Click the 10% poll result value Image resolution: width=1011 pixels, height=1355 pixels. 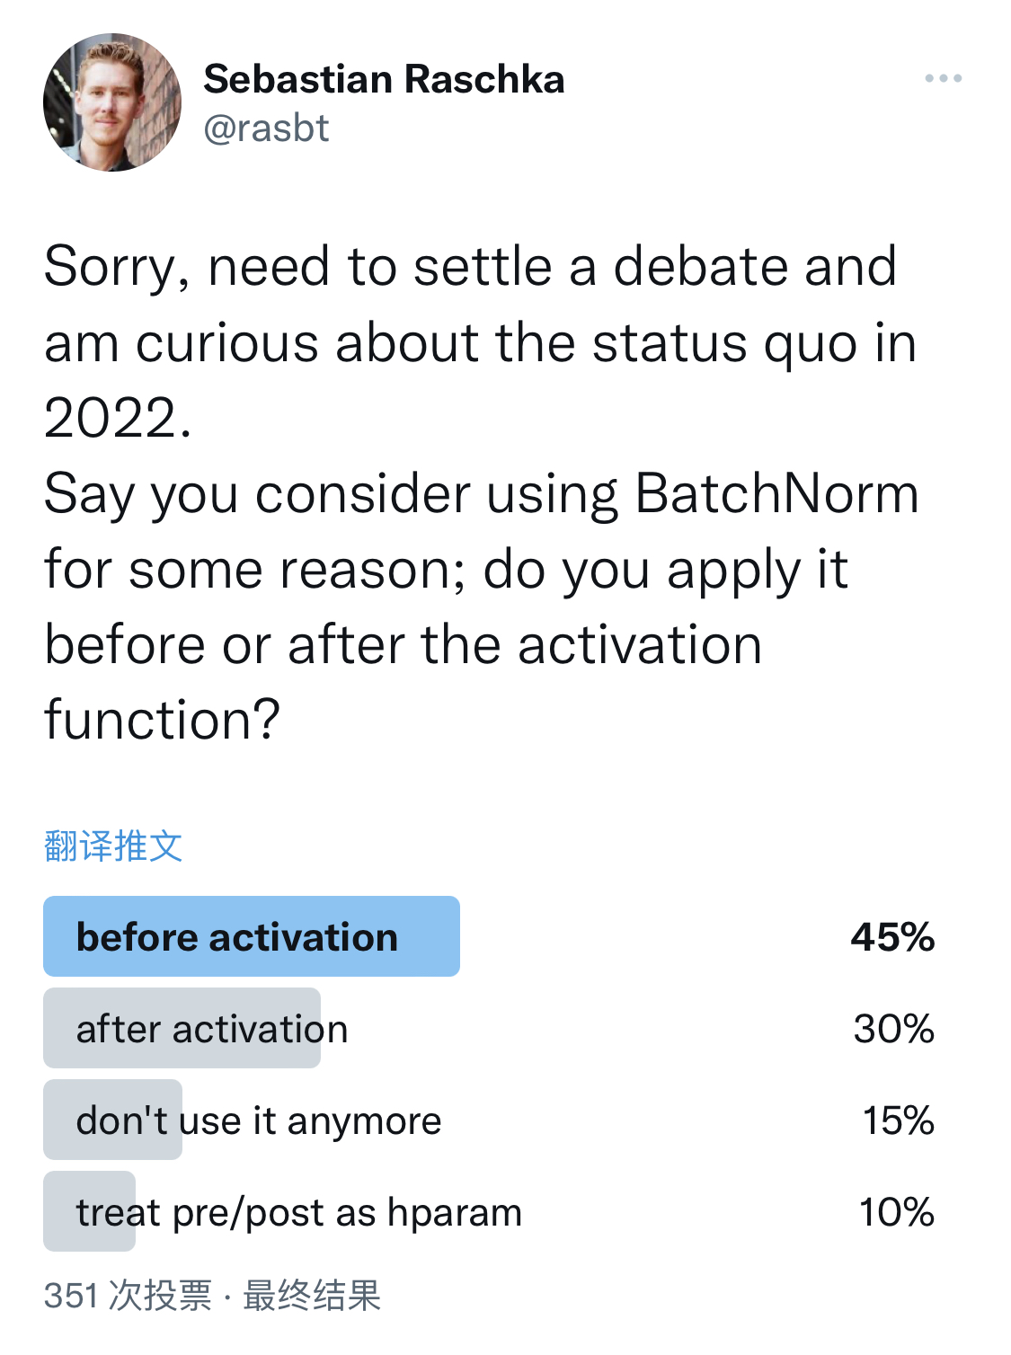897,1212
